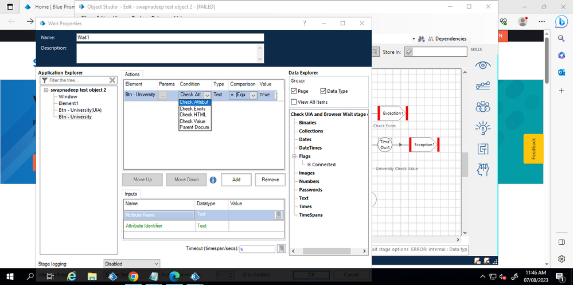Click the Name field containing Wait1
The height and width of the screenshot is (285, 573).
pos(170,37)
